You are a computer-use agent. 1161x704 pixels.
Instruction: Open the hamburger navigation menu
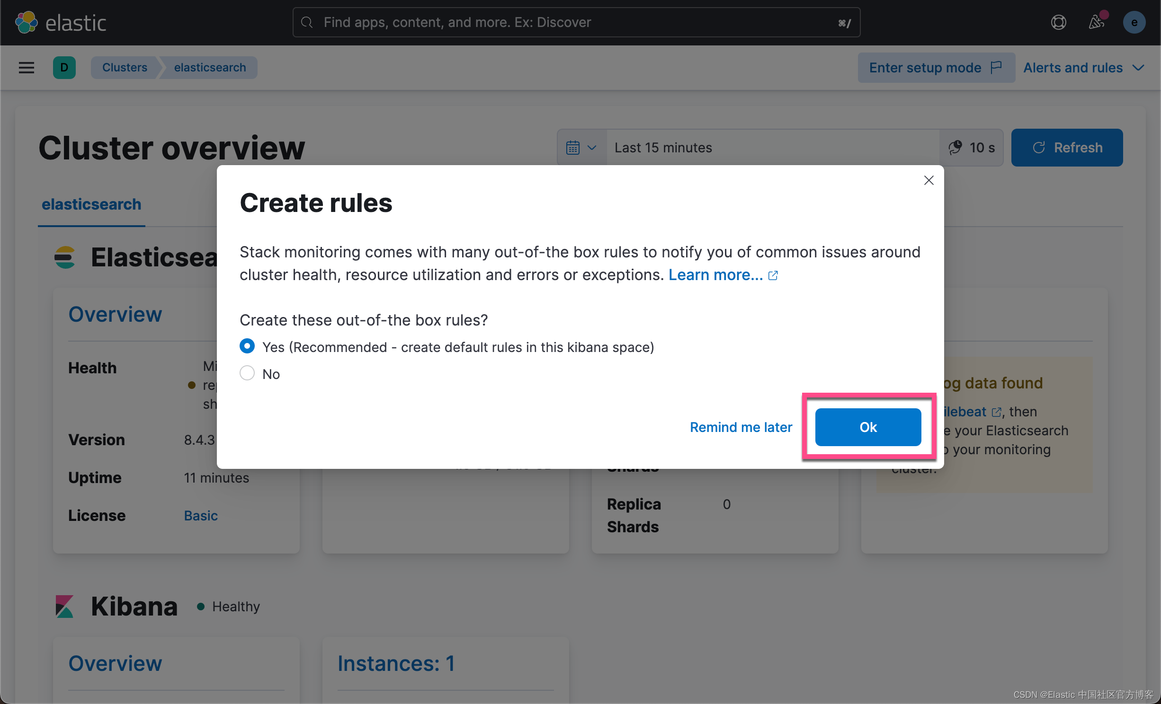pyautogui.click(x=27, y=68)
